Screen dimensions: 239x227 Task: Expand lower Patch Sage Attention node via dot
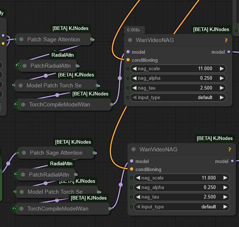pos(24,153)
